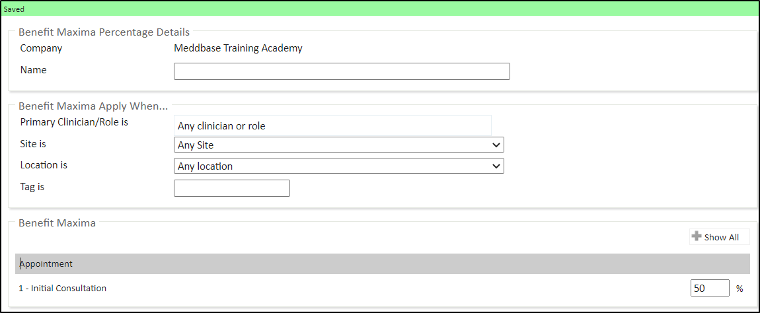The width and height of the screenshot is (760, 313).
Task: Click the Primary Clinician/Role is label
Action: click(x=74, y=123)
